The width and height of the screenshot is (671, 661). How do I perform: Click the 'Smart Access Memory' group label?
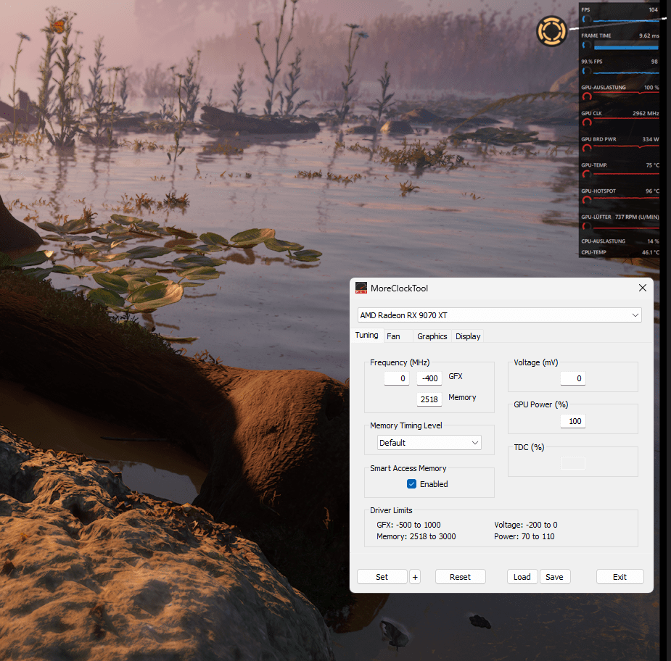408,468
